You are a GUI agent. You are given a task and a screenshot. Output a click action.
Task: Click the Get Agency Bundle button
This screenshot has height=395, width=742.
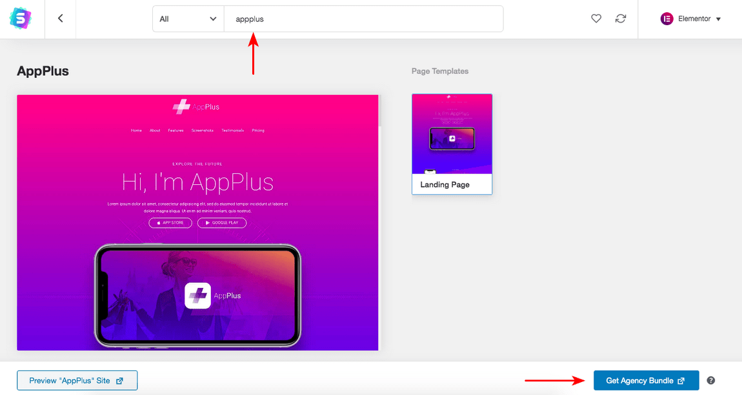pos(646,380)
